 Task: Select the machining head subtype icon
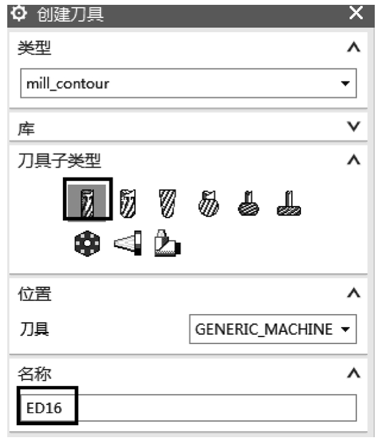[x=167, y=243]
